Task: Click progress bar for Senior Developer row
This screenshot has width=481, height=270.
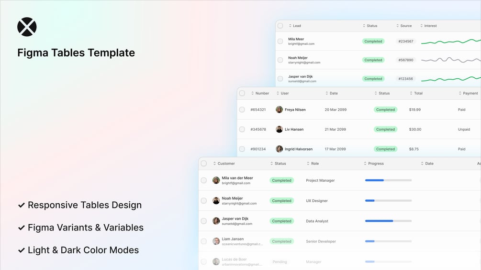Action: [388, 241]
